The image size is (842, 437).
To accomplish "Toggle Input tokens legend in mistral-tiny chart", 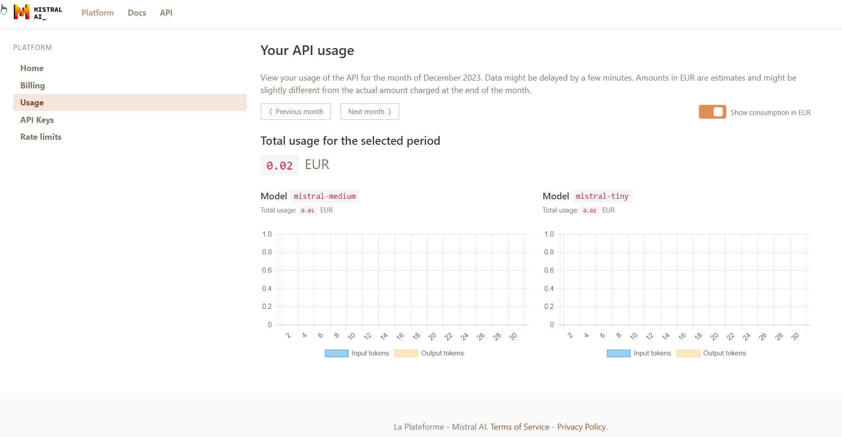I will 639,353.
